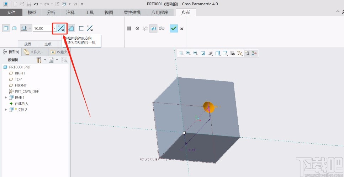
Task: Flip the extrude depth direction icon
Action: [x=60, y=28]
